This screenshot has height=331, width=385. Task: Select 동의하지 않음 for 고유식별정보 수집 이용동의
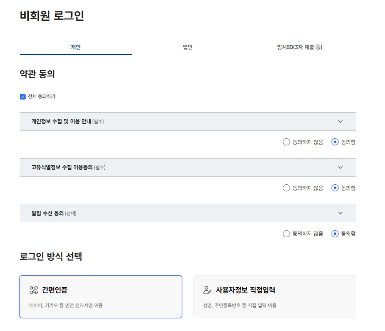286,188
